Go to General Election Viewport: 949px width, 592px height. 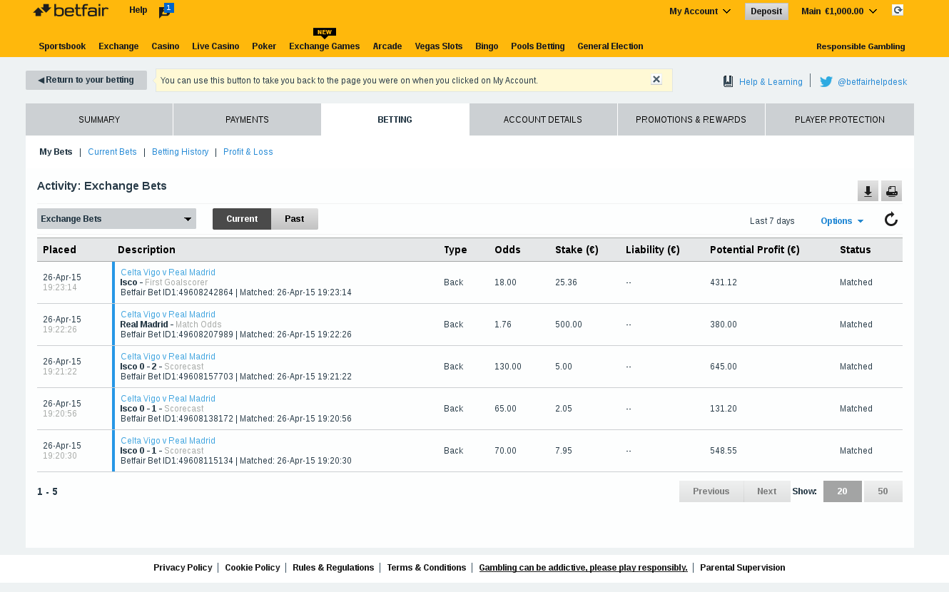click(610, 46)
